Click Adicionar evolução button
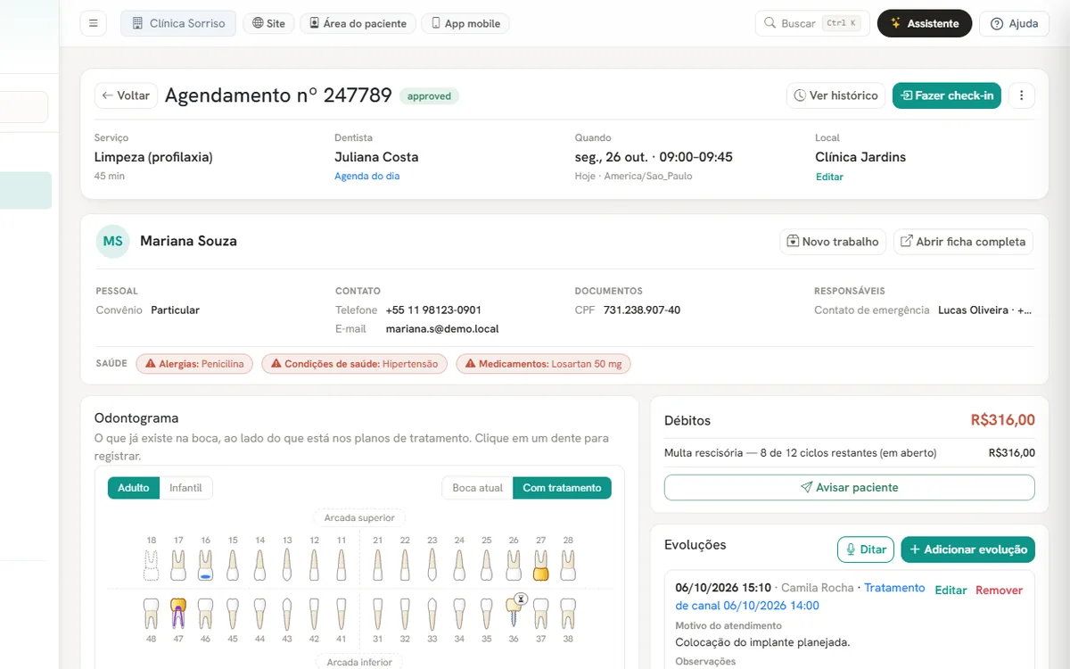 (967, 549)
